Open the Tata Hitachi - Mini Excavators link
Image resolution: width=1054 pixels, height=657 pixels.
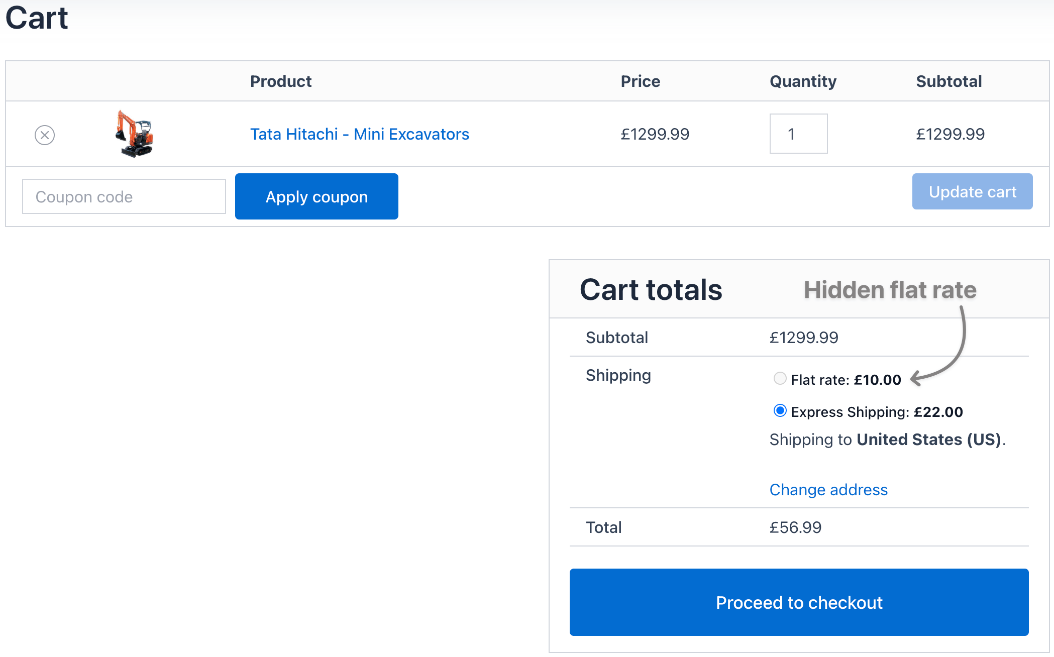pos(359,134)
